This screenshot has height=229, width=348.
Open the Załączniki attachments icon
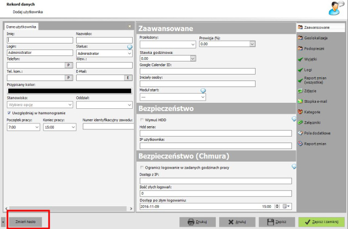[x=300, y=122]
